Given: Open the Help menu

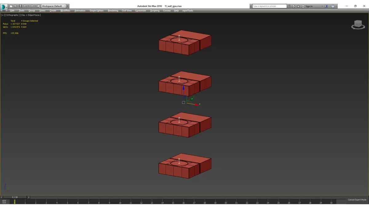Looking at the screenshot, I should tap(176, 10).
